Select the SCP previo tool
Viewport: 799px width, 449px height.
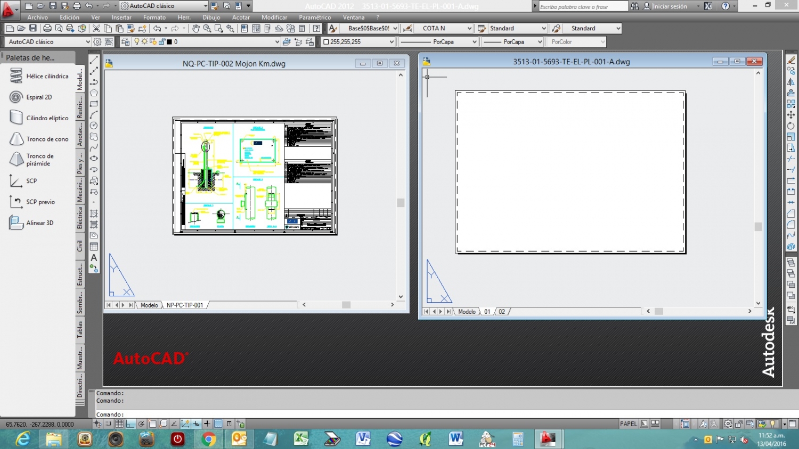[32, 202]
